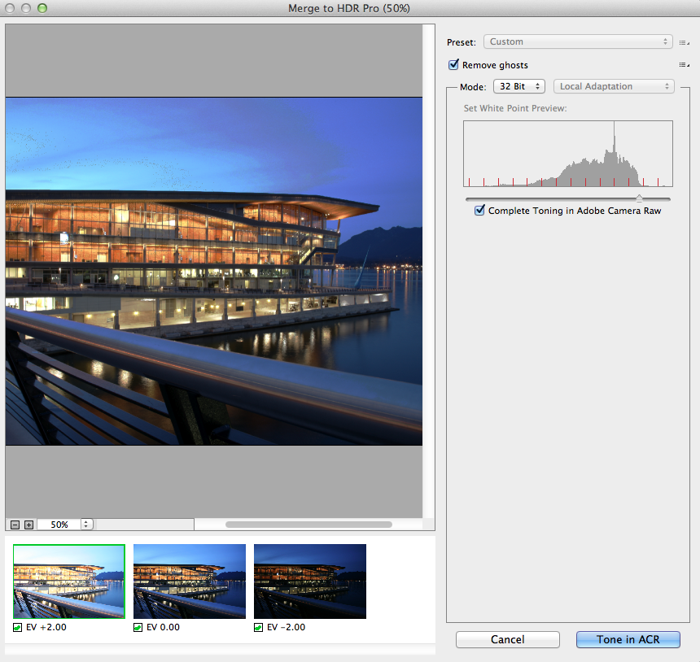Click the zoom in plus icon
The image size is (700, 662).
(28, 525)
